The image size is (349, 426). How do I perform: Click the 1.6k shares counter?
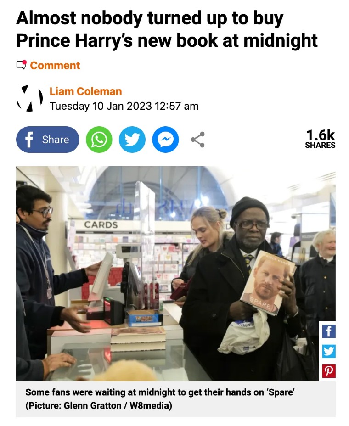[320, 139]
